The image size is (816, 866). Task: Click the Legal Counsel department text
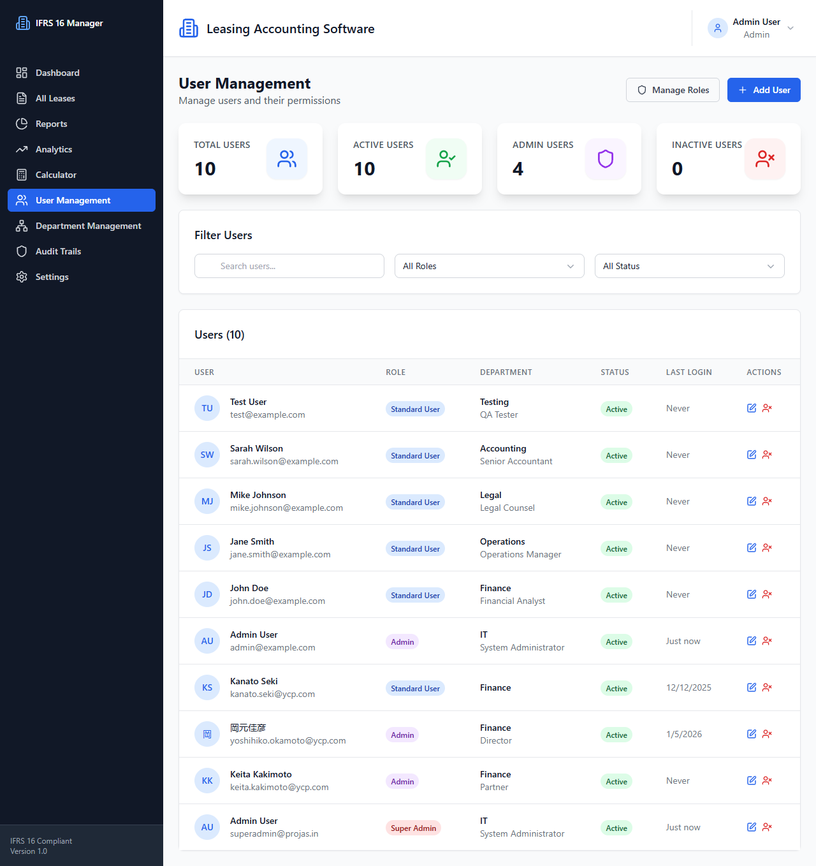click(x=507, y=508)
